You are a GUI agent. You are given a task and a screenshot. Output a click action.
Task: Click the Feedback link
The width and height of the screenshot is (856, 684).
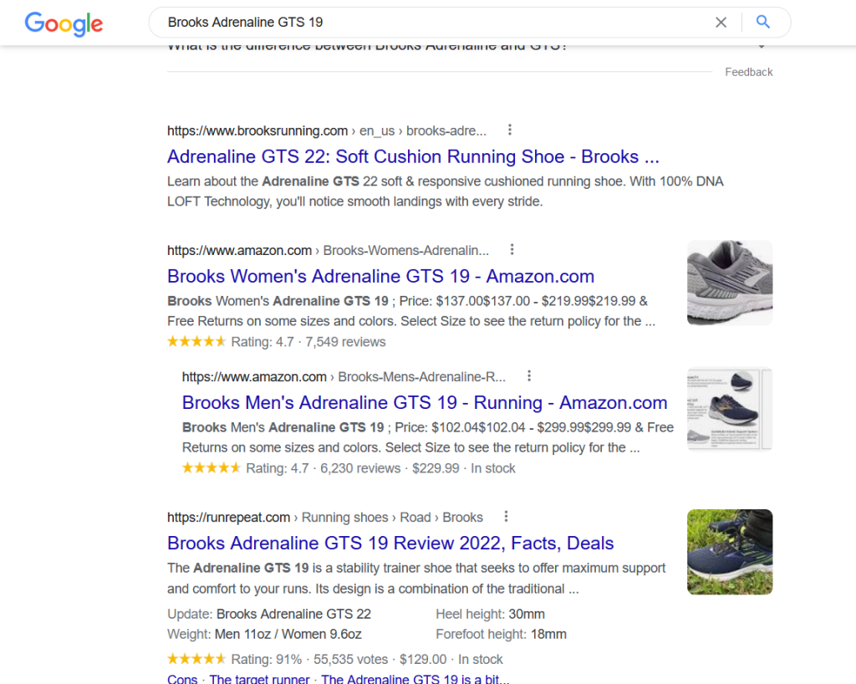(748, 72)
